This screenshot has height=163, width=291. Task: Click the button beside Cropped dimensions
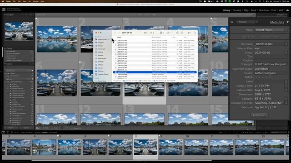coord(286,99)
